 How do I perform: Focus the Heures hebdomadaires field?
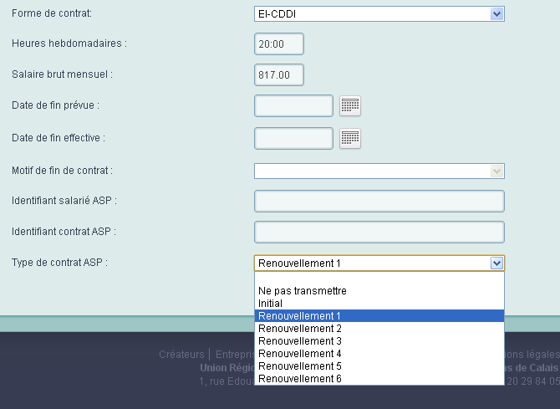(x=279, y=44)
